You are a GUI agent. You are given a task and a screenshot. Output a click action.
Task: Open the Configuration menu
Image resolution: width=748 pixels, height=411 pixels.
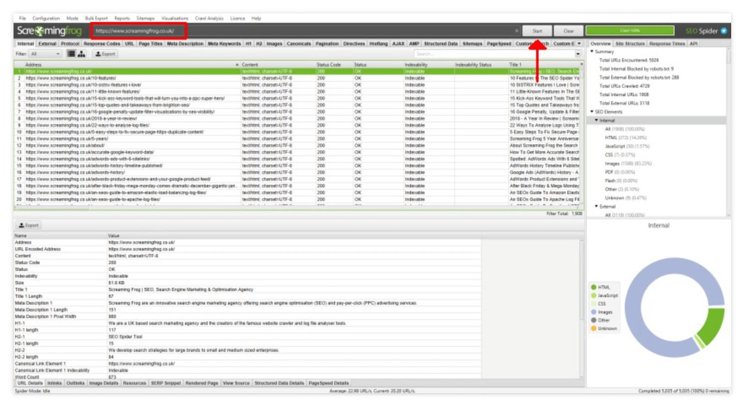tap(46, 18)
